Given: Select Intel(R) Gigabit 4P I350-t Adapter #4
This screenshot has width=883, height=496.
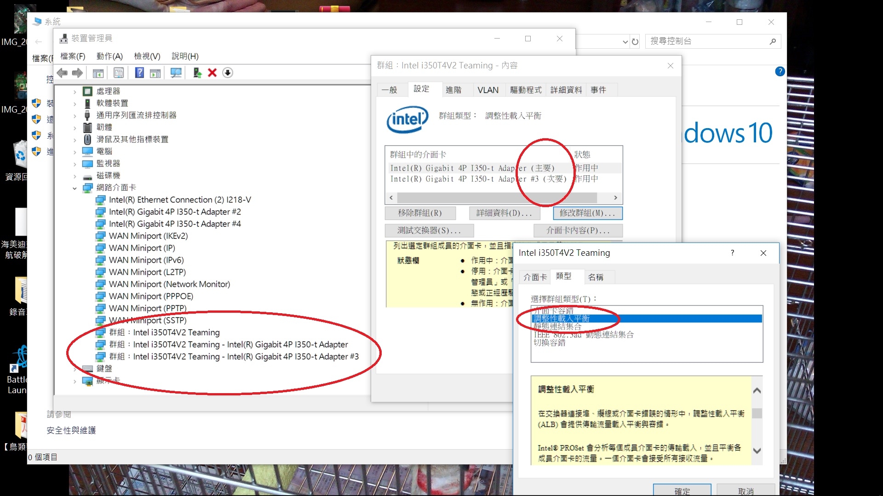Looking at the screenshot, I should click(175, 224).
